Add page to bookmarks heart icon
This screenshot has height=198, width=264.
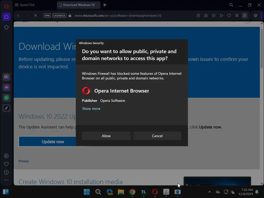pyautogui.click(x=229, y=15)
